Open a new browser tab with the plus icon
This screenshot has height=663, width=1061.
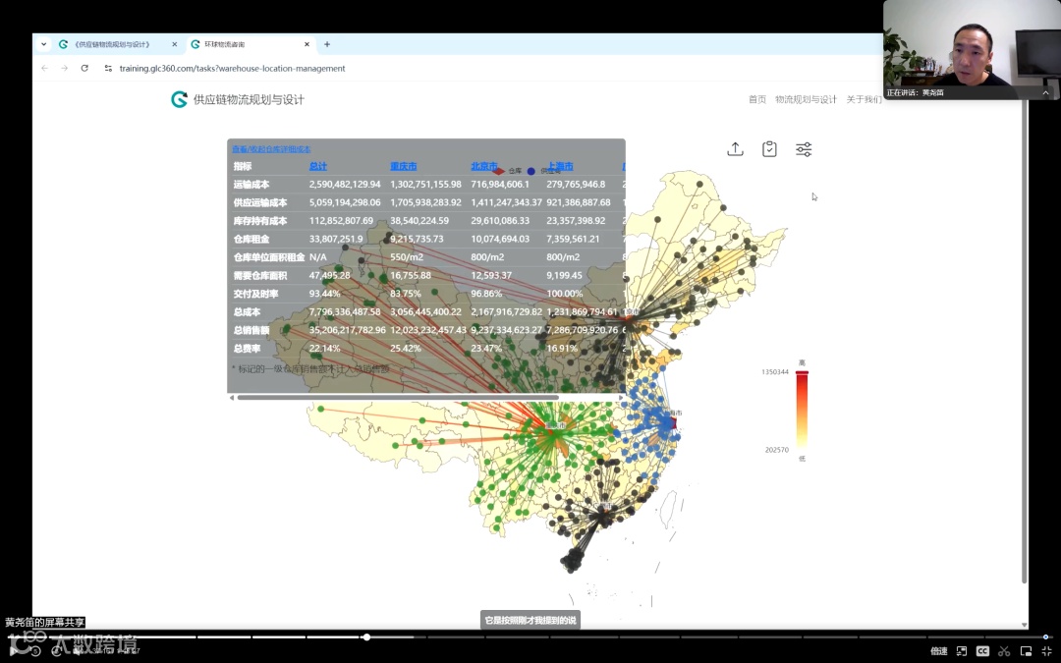coord(327,44)
